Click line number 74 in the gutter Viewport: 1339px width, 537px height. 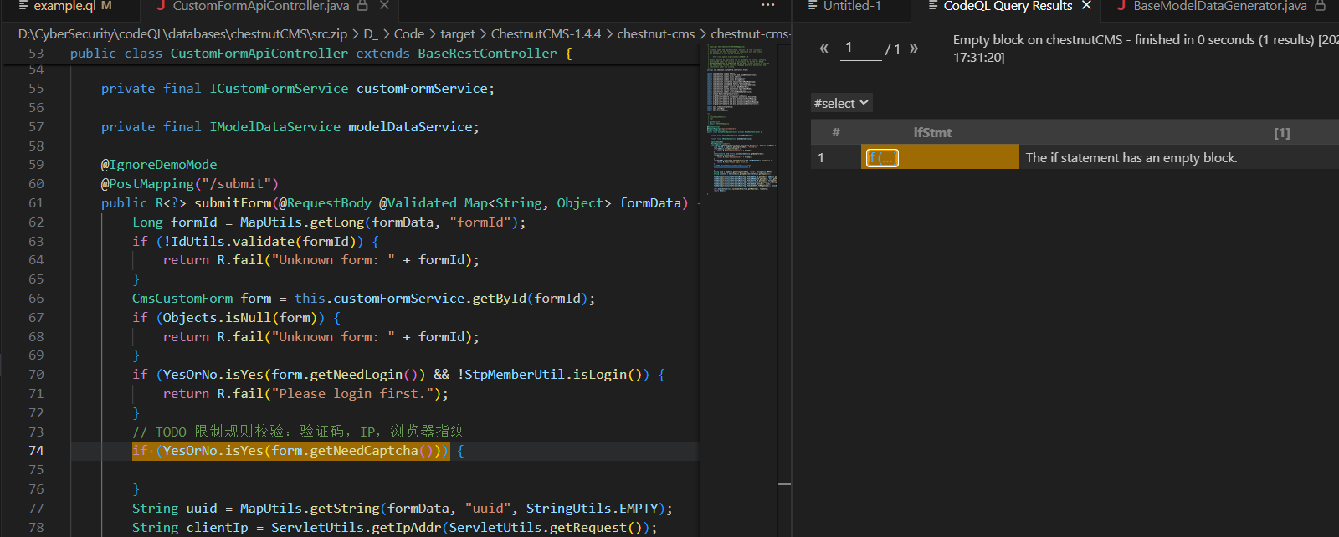36,451
